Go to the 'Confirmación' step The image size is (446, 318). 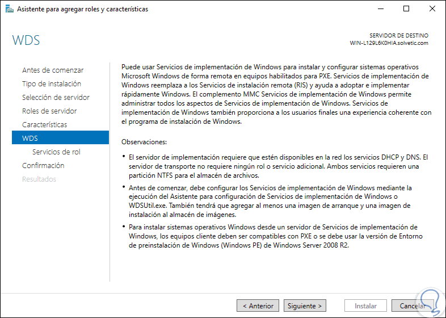pyautogui.click(x=43, y=165)
